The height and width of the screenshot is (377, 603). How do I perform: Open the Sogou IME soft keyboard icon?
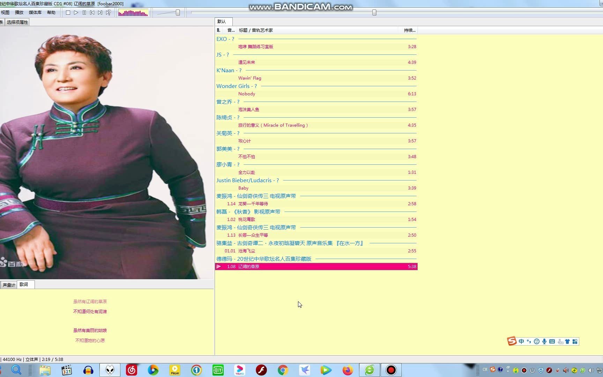[x=552, y=341]
